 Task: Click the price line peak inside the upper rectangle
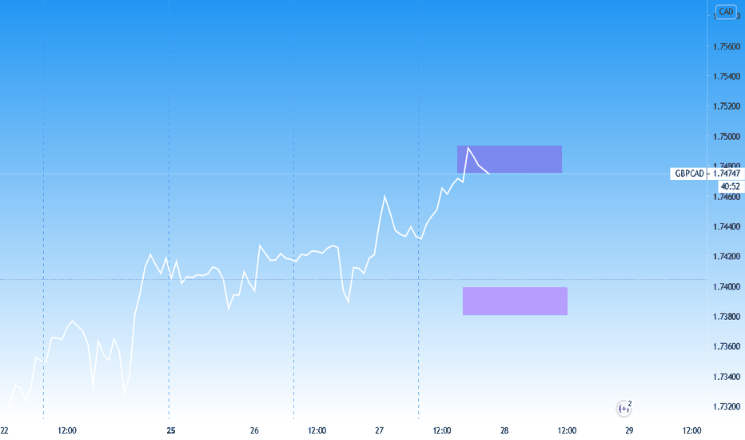[x=468, y=148]
